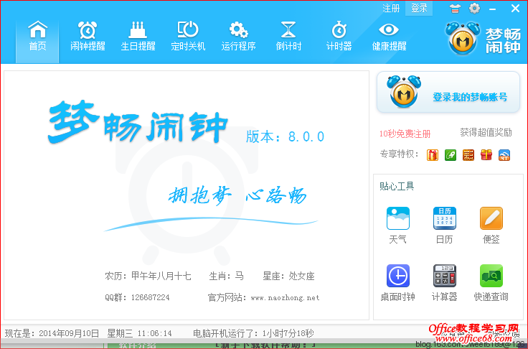Open the 日历 calendar tool
The height and width of the screenshot is (349, 528).
coord(444,225)
